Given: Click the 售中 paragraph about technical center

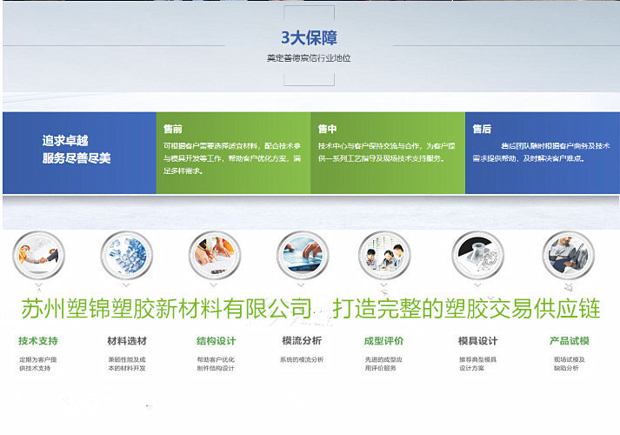Looking at the screenshot, I should coord(387,152).
